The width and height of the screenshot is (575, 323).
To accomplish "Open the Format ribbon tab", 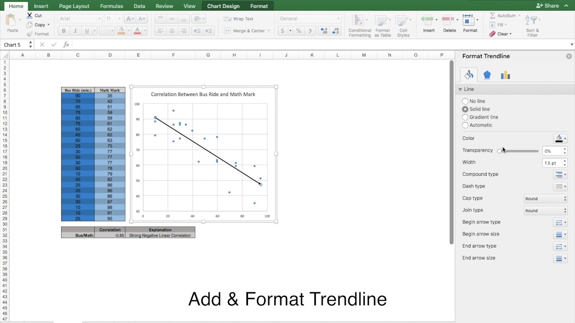I will pyautogui.click(x=259, y=6).
